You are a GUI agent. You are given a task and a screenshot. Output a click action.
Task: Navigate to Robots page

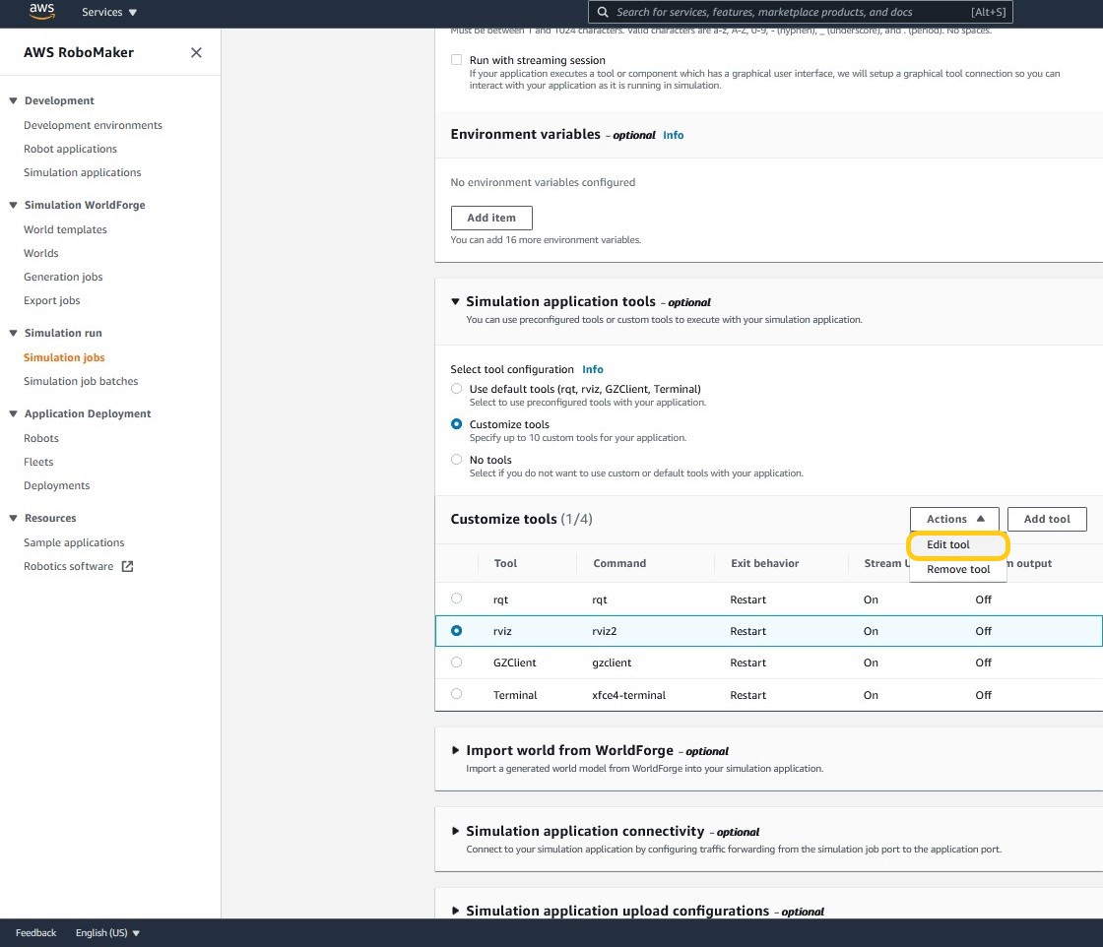pyautogui.click(x=41, y=438)
